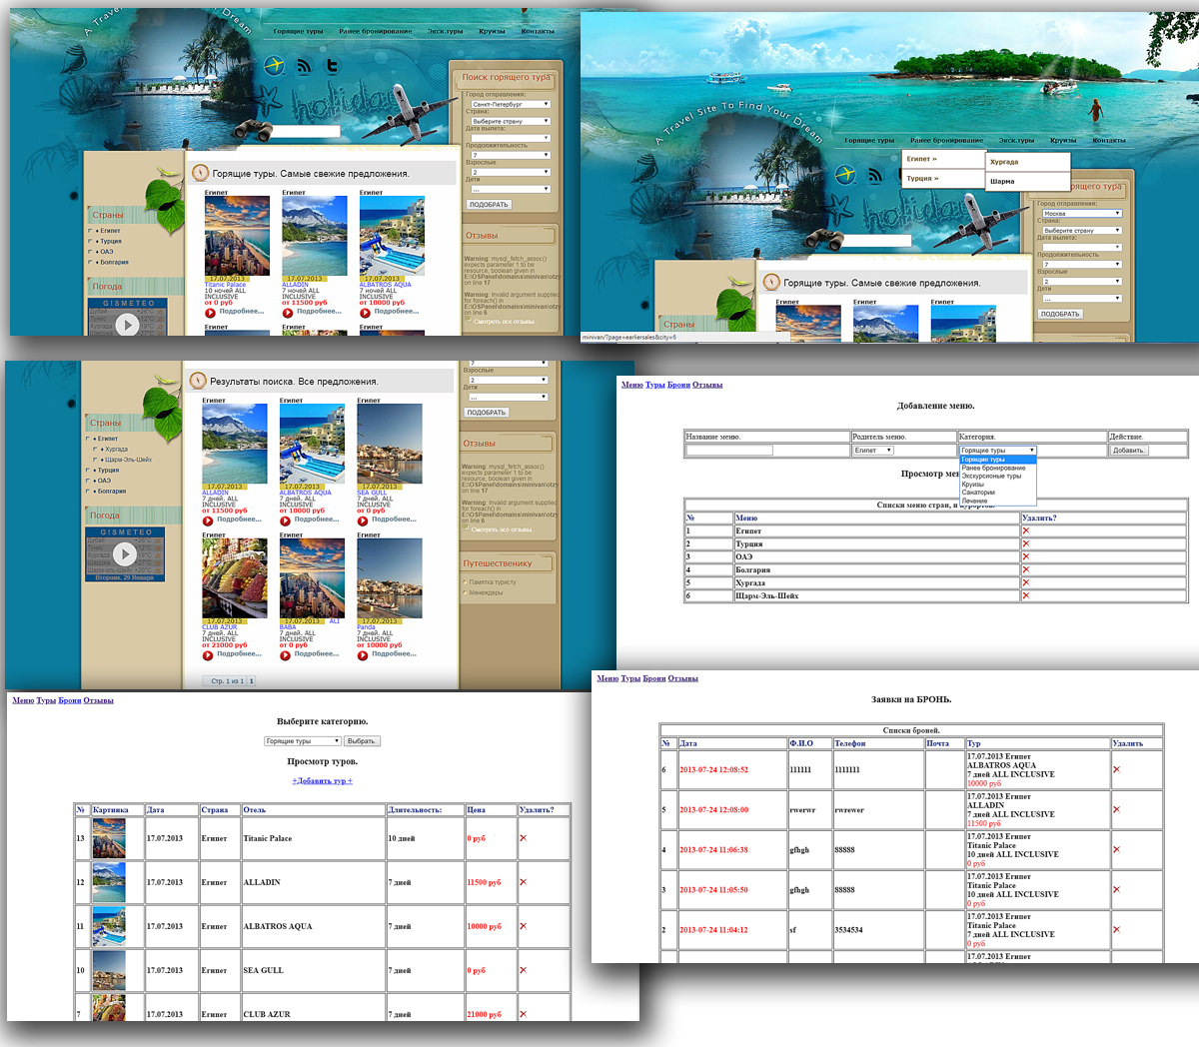Select Хургада in Египет flyout submenu
The width and height of the screenshot is (1199, 1047).
pos(1027,162)
